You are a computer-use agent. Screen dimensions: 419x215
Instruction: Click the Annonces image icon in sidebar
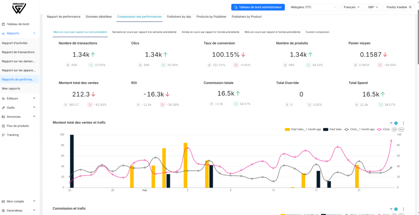click(x=3, y=117)
